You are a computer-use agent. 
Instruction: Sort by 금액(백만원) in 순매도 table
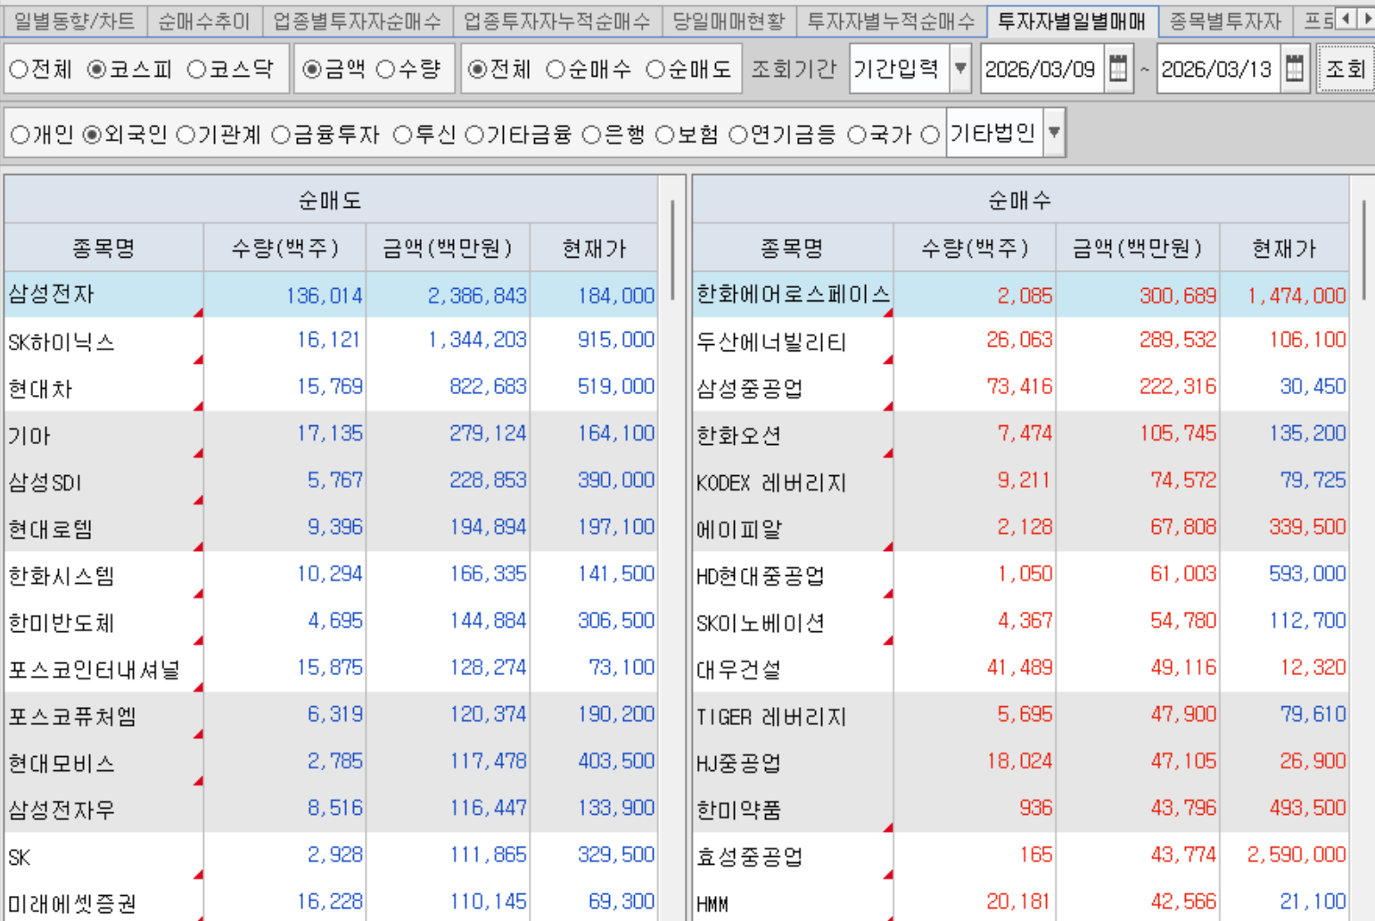coord(448,248)
